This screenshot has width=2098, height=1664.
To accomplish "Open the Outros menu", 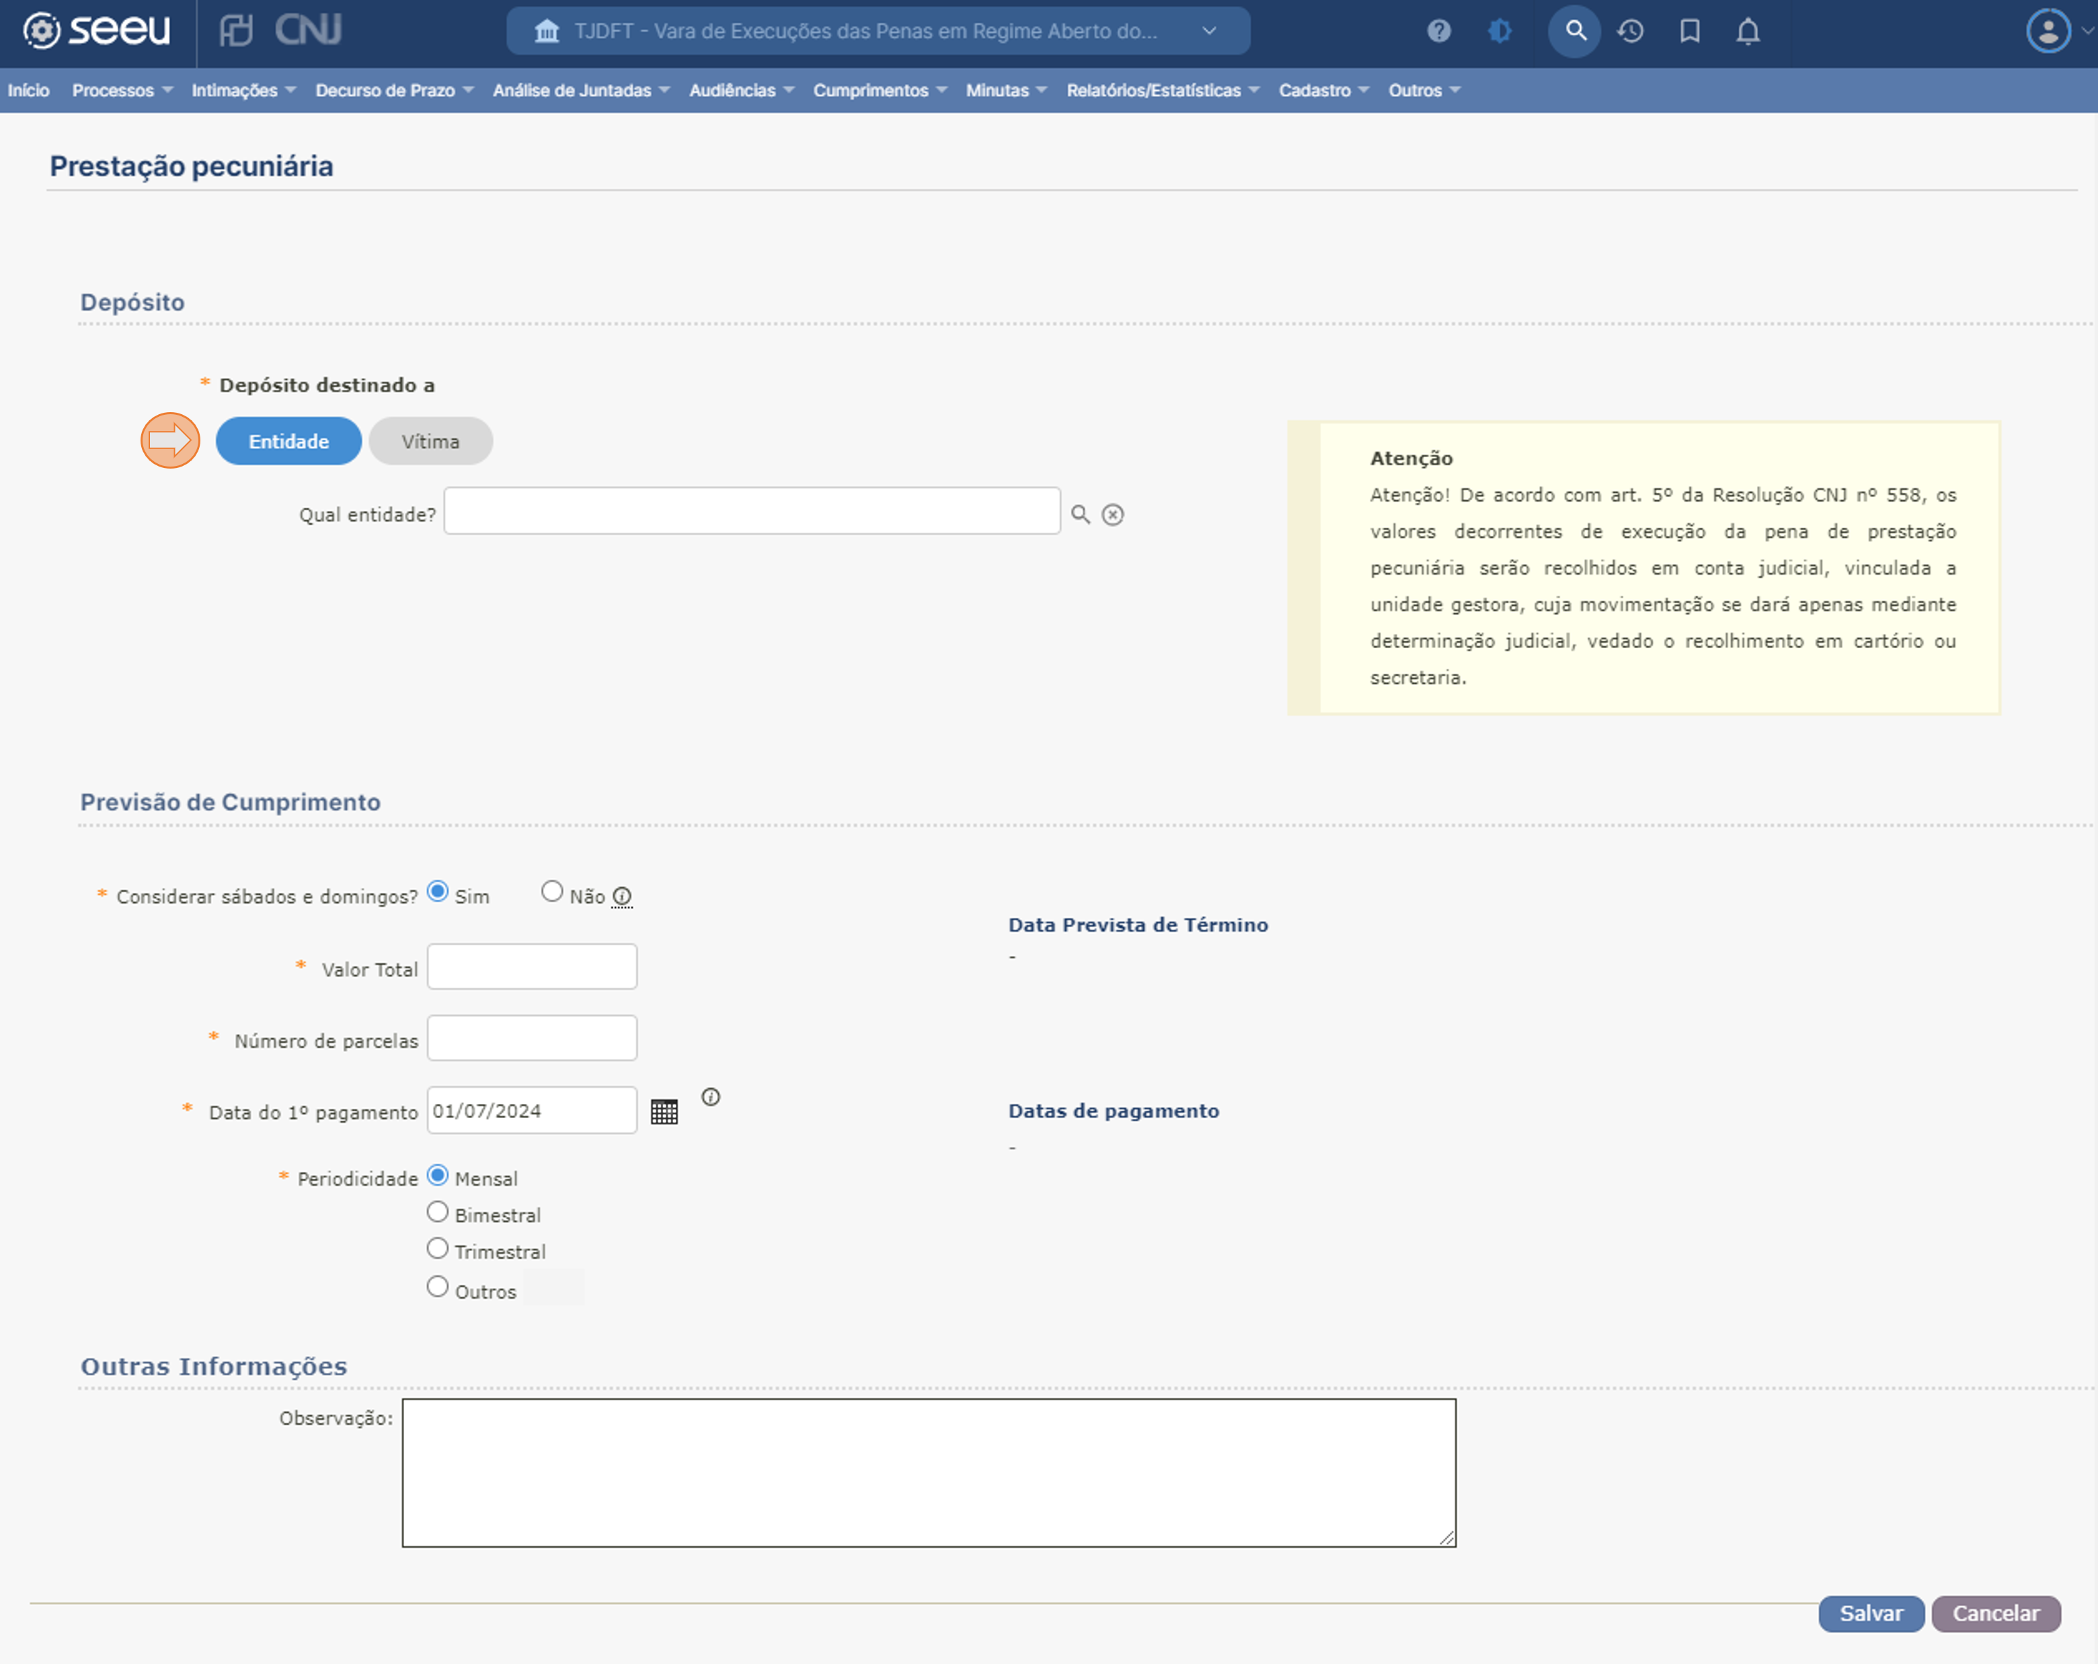I will click(x=1424, y=91).
